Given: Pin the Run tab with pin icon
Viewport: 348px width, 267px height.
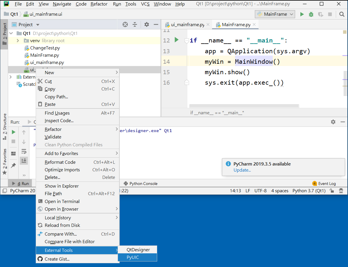Looking at the screenshot, I should click(x=14, y=165).
